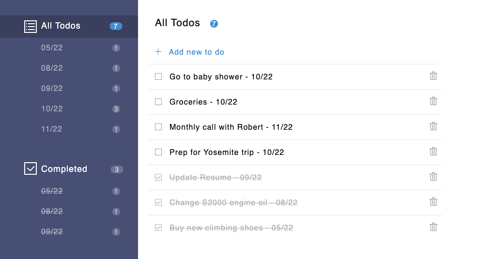Mark Groceries as completed

(x=158, y=102)
